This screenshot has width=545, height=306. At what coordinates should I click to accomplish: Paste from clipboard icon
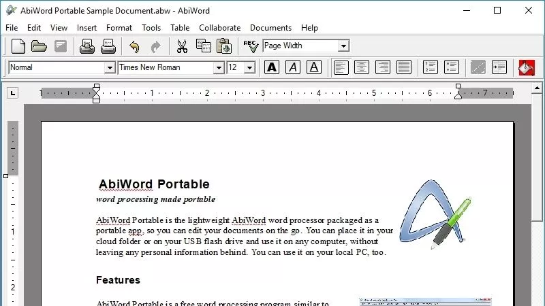(224, 46)
